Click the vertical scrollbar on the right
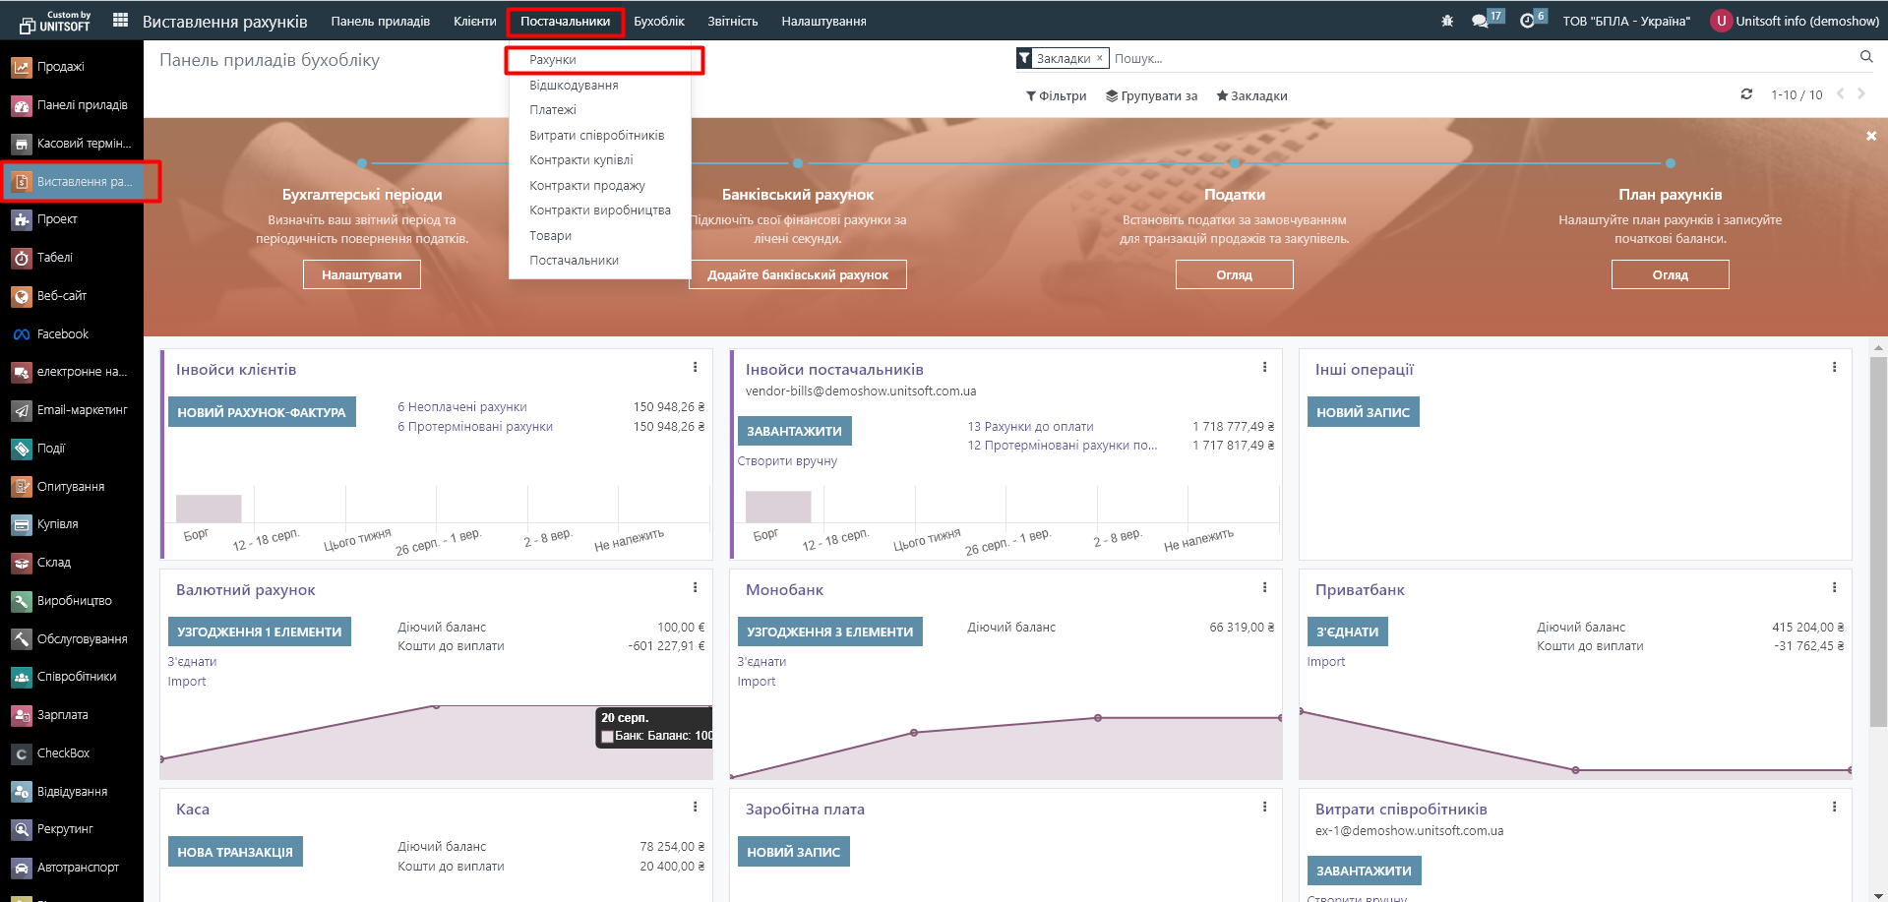This screenshot has width=1888, height=902. (1878, 541)
